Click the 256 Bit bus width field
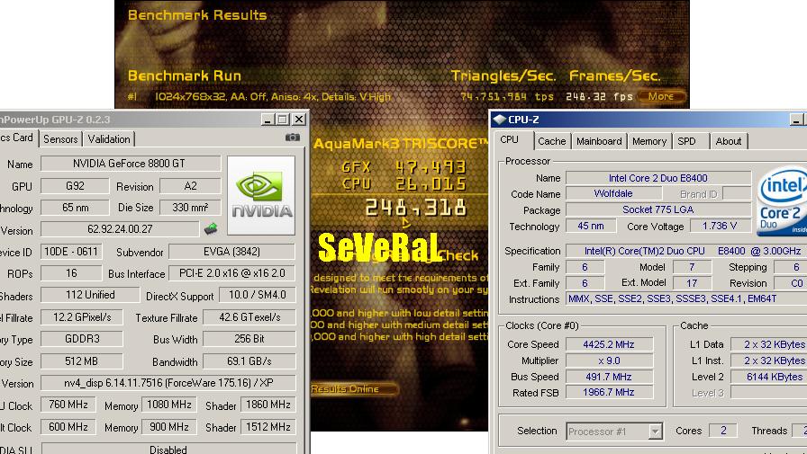The image size is (807, 454). pos(249,339)
